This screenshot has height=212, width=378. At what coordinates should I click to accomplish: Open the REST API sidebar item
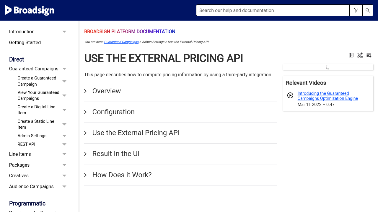click(x=26, y=144)
